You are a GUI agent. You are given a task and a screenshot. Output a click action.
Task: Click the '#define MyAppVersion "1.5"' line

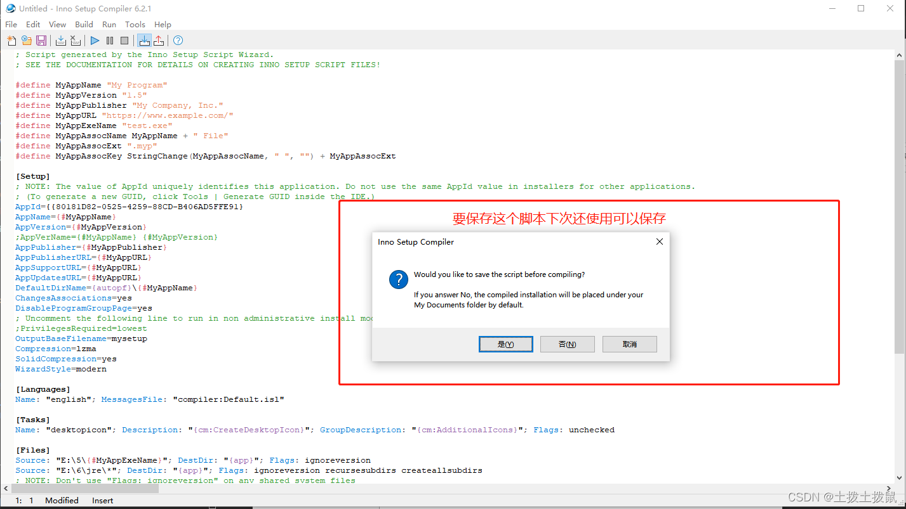(x=81, y=95)
